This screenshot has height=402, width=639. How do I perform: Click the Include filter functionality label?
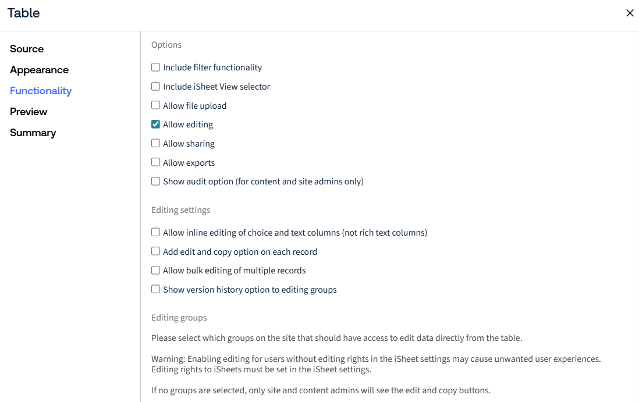coord(212,67)
